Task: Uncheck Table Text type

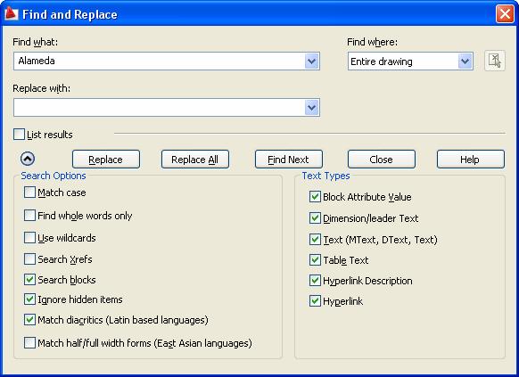Action: 315,260
